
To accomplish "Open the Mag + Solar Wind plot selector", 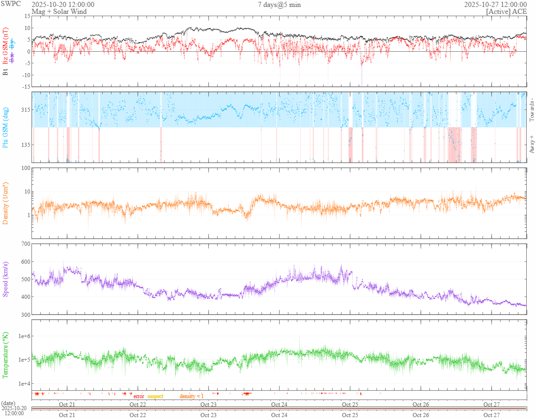I will 59,12.
